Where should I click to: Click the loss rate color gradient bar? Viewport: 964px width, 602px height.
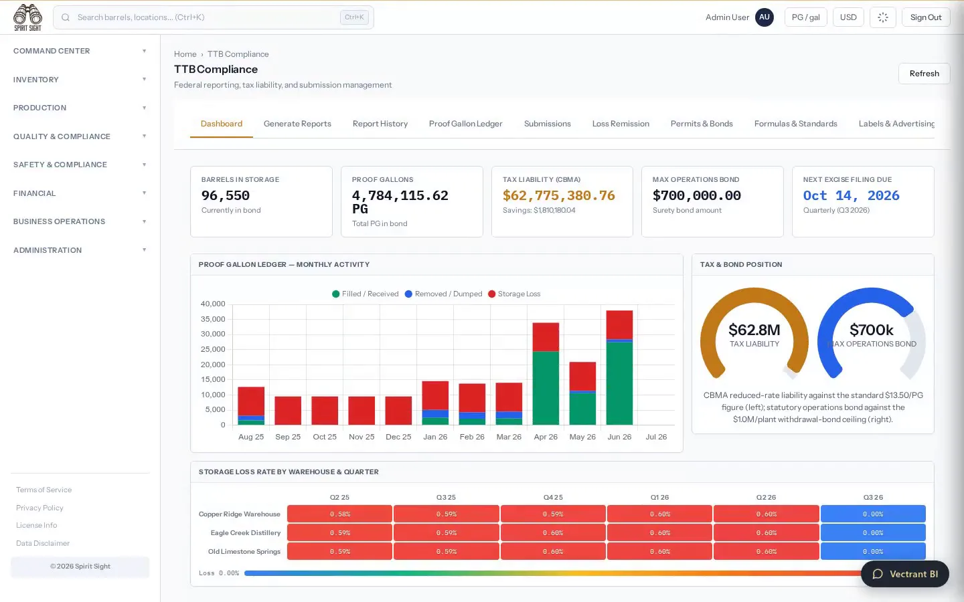(554, 573)
